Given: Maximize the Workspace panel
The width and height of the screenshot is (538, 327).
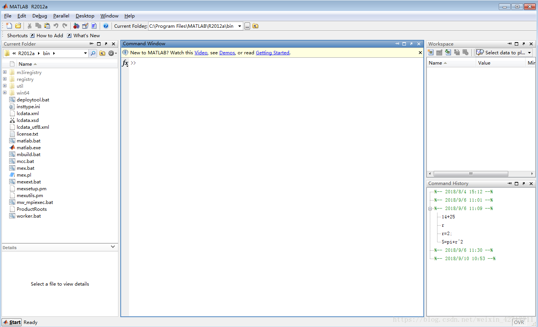Looking at the screenshot, I should pyautogui.click(x=517, y=44).
